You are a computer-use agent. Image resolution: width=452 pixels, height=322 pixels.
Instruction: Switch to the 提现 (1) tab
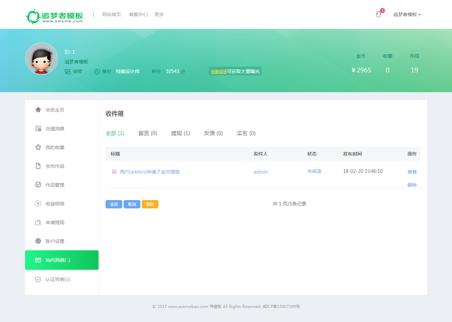point(180,133)
